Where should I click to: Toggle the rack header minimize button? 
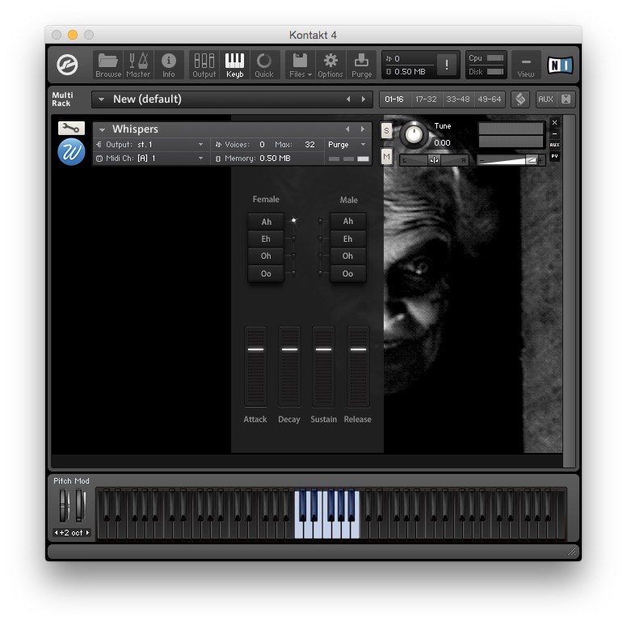pos(566,99)
